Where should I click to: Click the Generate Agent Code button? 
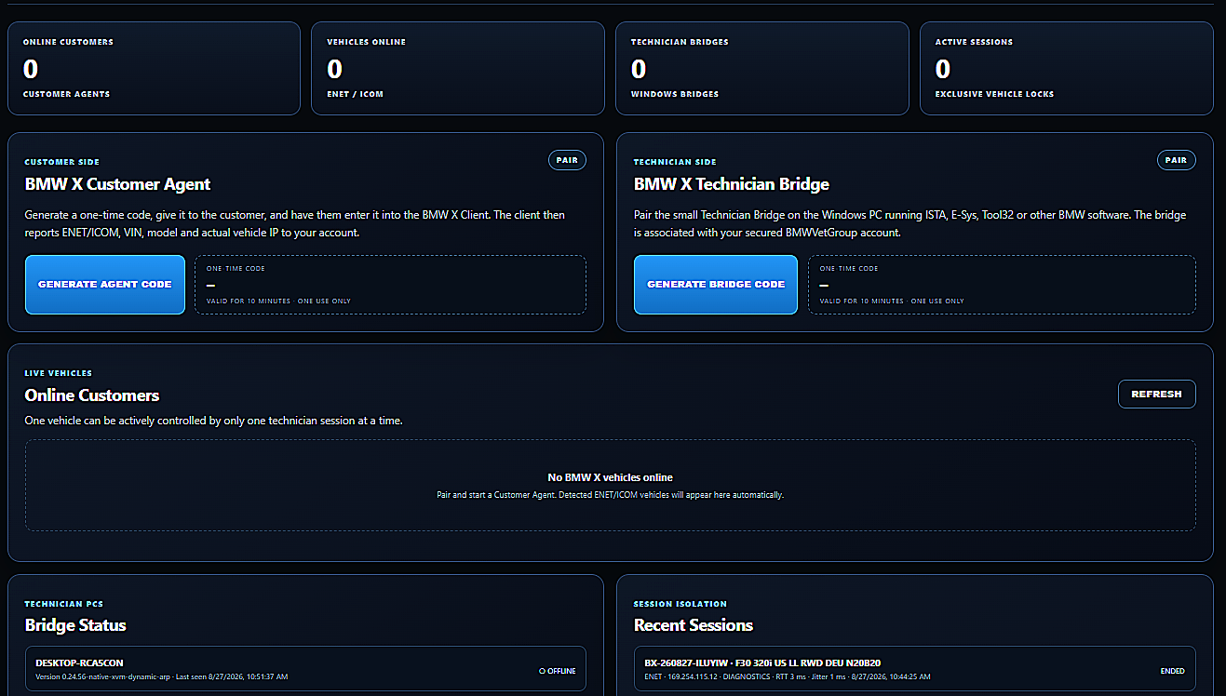pos(105,285)
